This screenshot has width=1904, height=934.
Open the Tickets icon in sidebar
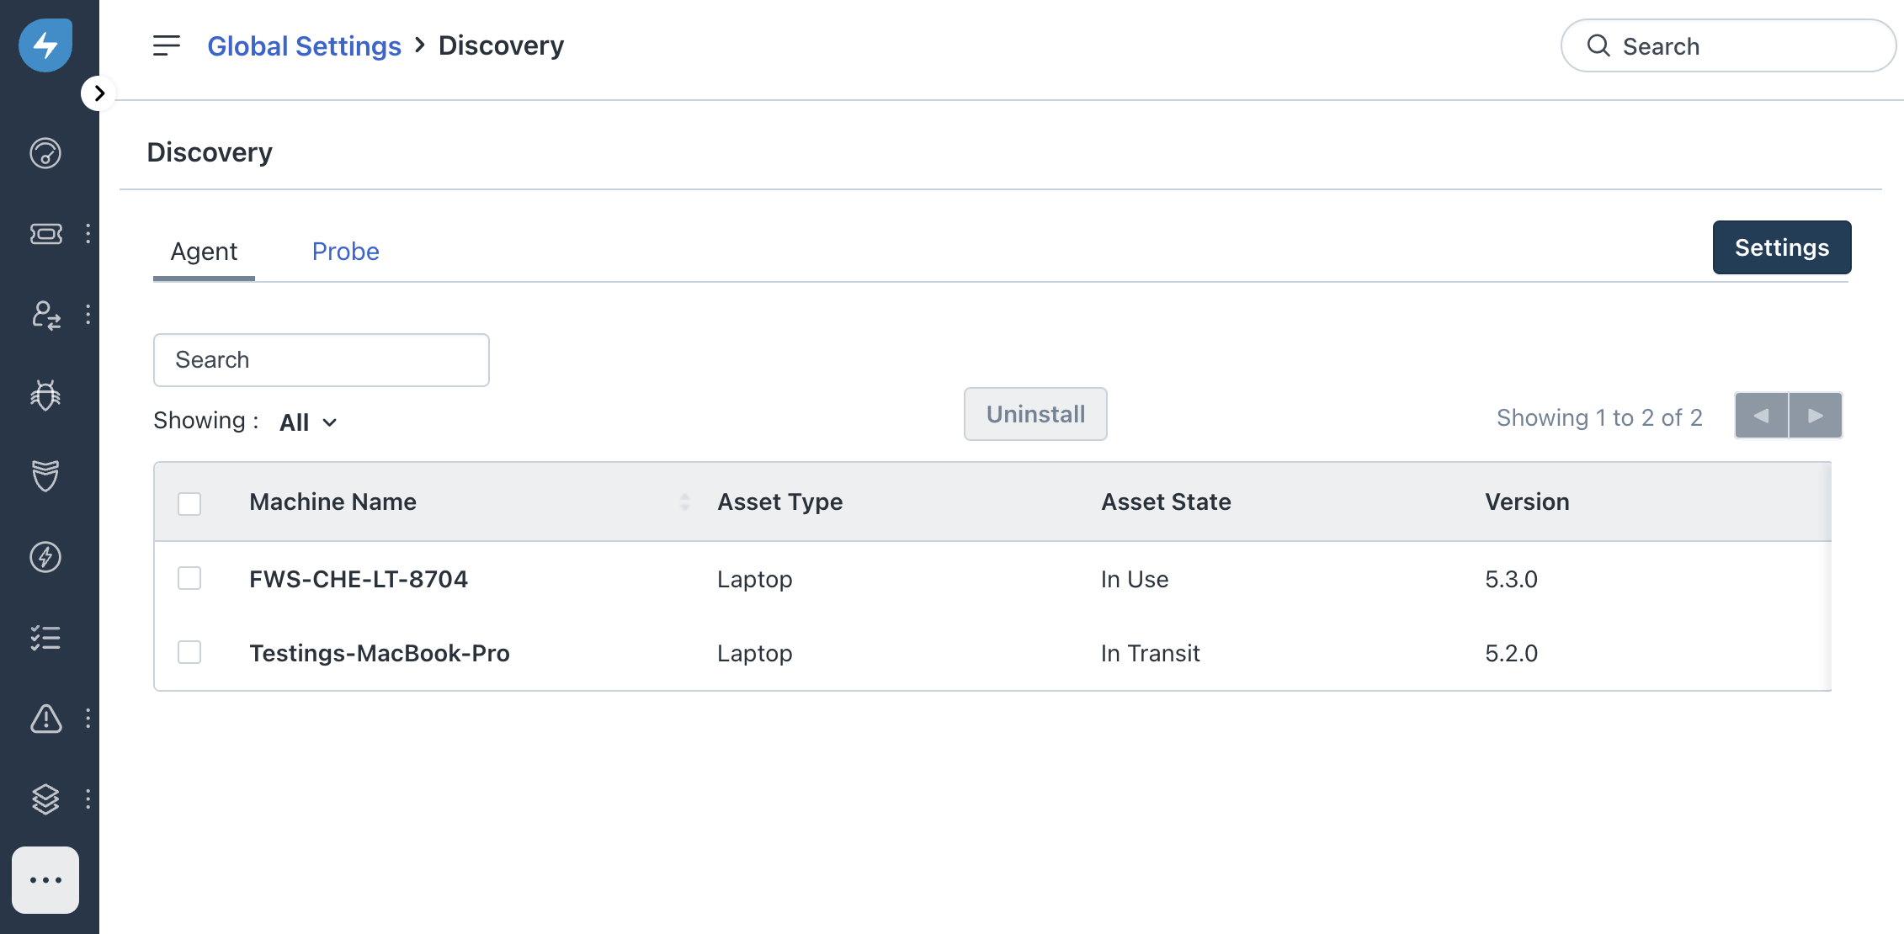click(x=45, y=234)
